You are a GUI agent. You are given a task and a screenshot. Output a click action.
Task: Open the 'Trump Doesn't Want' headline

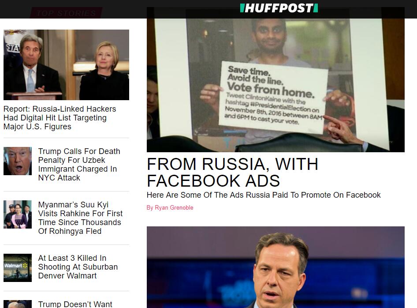[75, 304]
